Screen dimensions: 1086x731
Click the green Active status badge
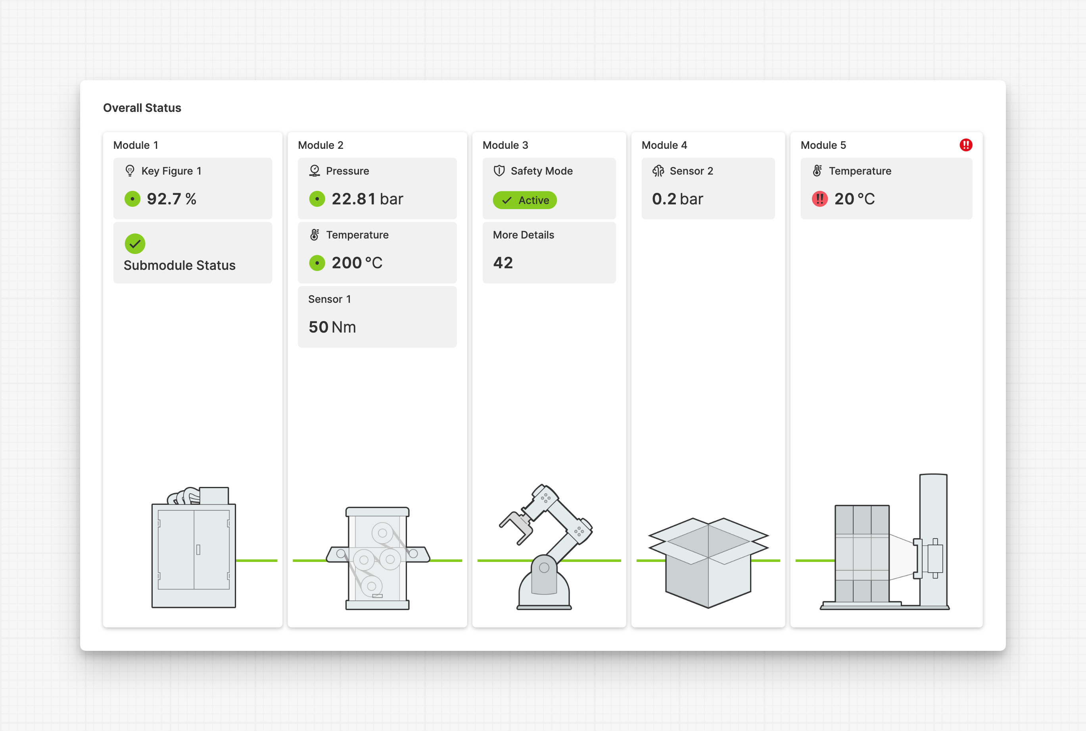click(525, 200)
